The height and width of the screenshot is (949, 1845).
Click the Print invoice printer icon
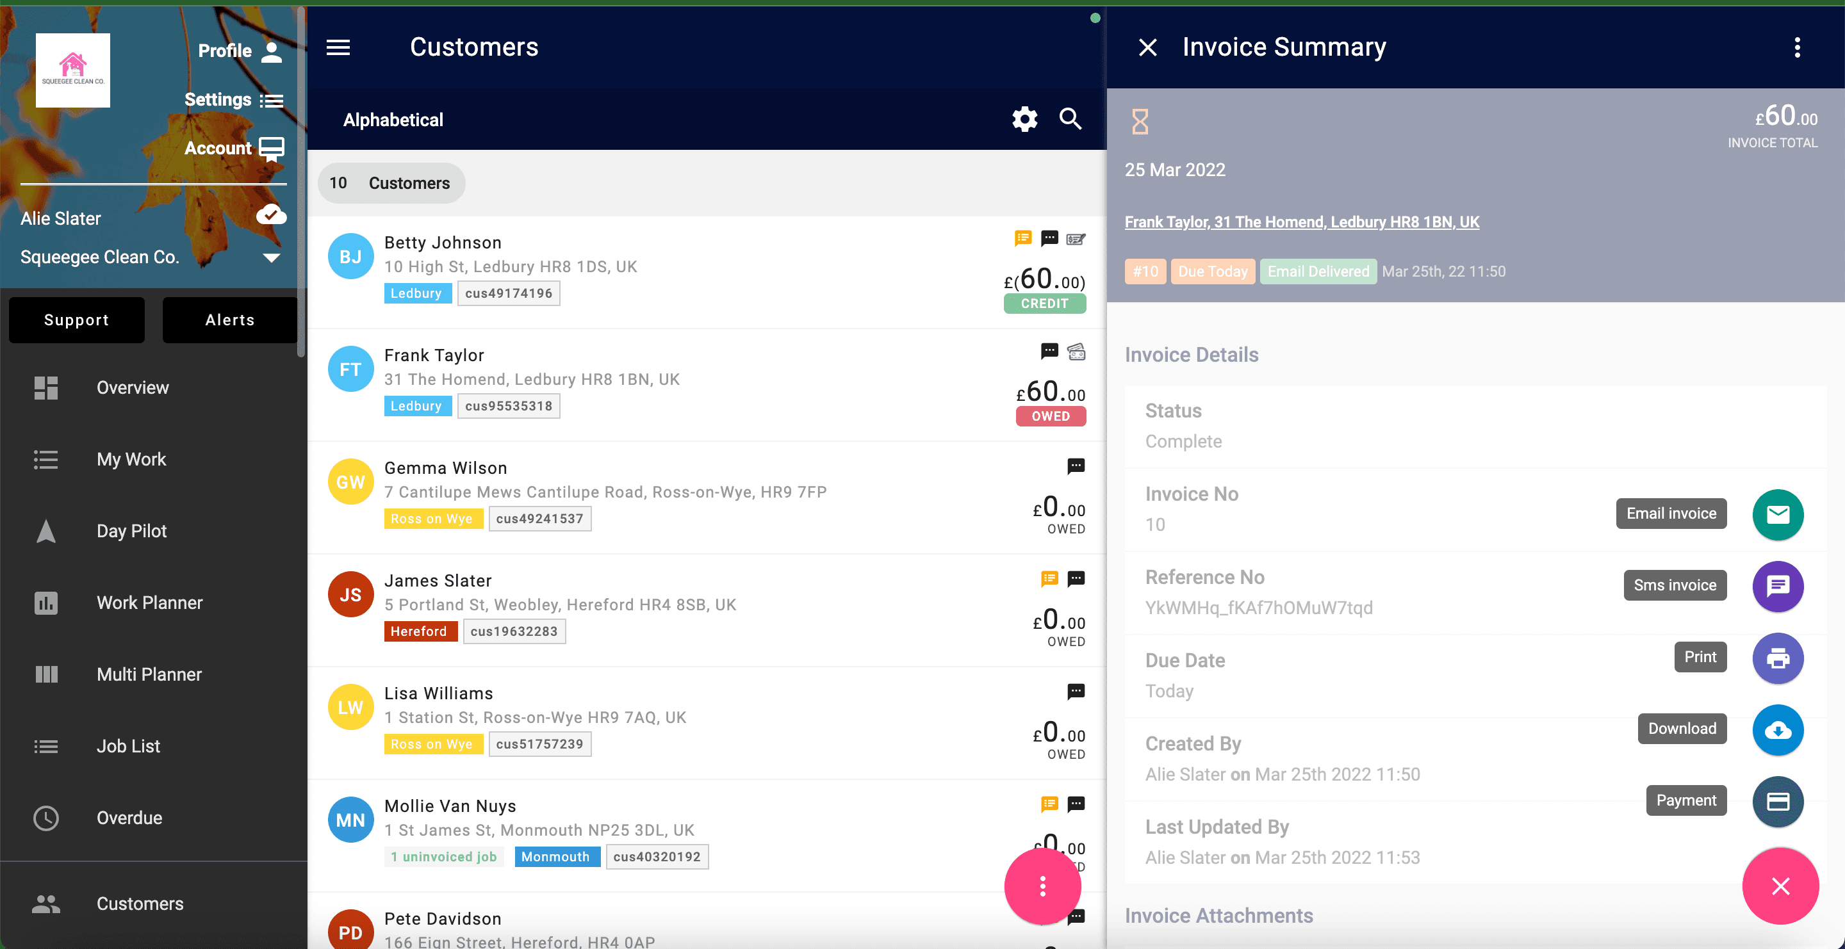point(1778,658)
